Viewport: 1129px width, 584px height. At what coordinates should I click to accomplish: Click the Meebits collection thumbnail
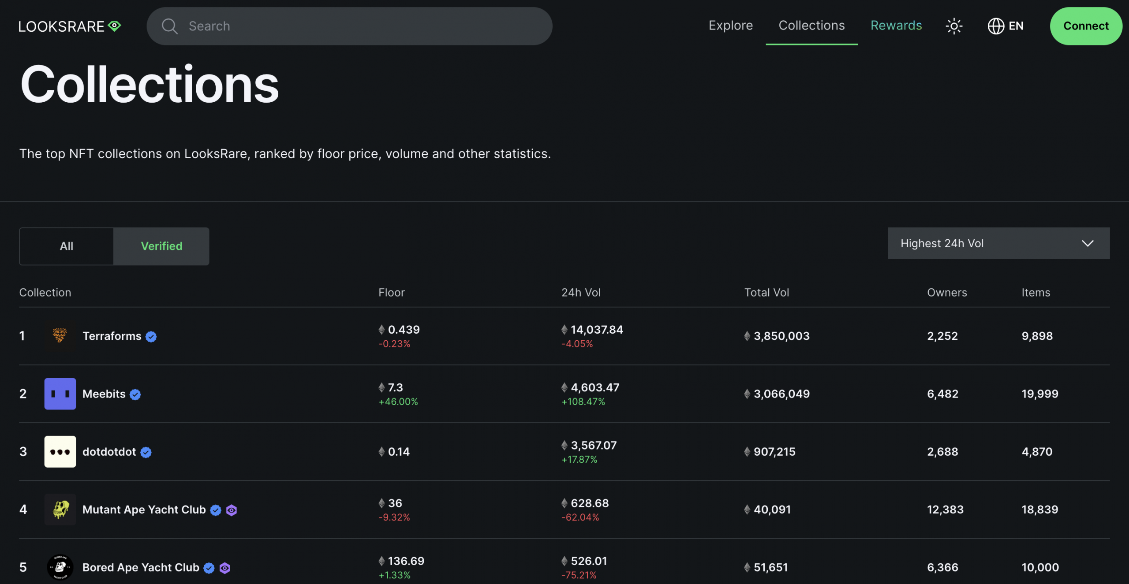click(x=60, y=394)
